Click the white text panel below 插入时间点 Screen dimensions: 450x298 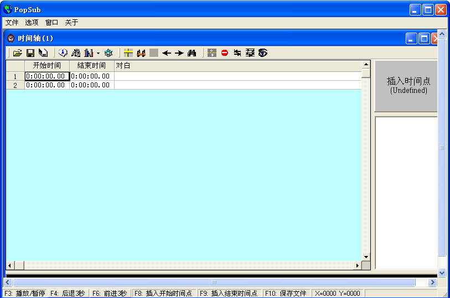click(x=406, y=192)
